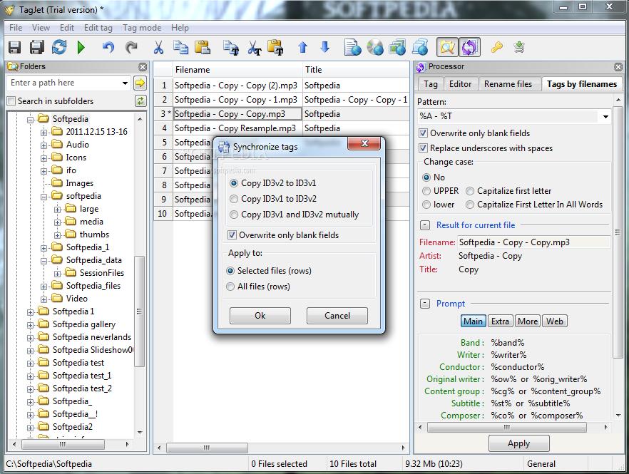Toggle the Folders panel icon
The image size is (629, 474).
pyautogui.click(x=447, y=47)
